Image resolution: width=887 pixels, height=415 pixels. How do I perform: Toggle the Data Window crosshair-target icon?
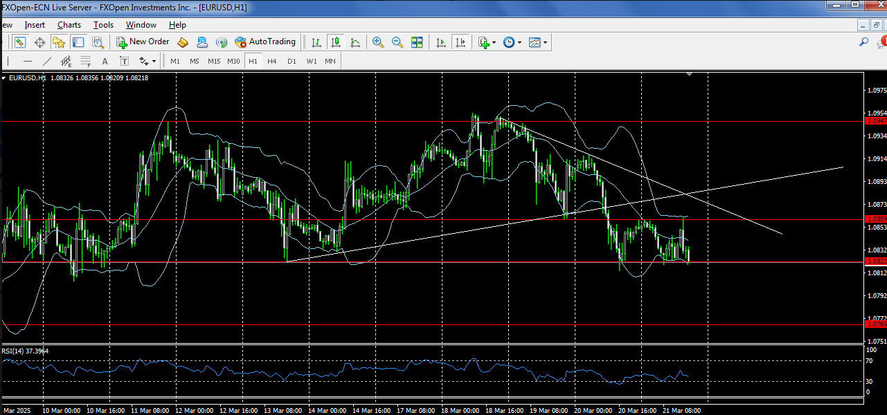[x=39, y=42]
